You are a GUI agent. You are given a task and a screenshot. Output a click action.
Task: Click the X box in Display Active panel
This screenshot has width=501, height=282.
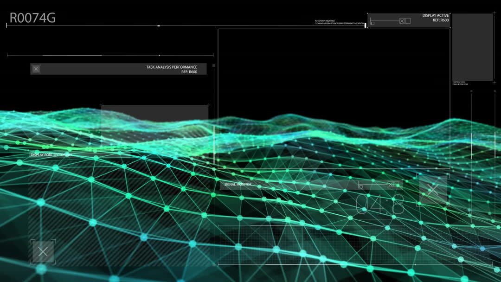(402, 21)
